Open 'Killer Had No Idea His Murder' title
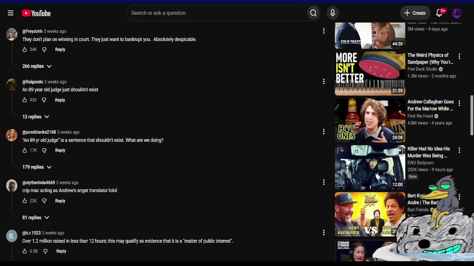Image resolution: width=474 pixels, height=266 pixels. click(429, 152)
